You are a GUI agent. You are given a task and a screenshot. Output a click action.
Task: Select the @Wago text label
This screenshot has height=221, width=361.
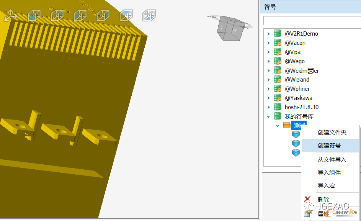click(295, 61)
